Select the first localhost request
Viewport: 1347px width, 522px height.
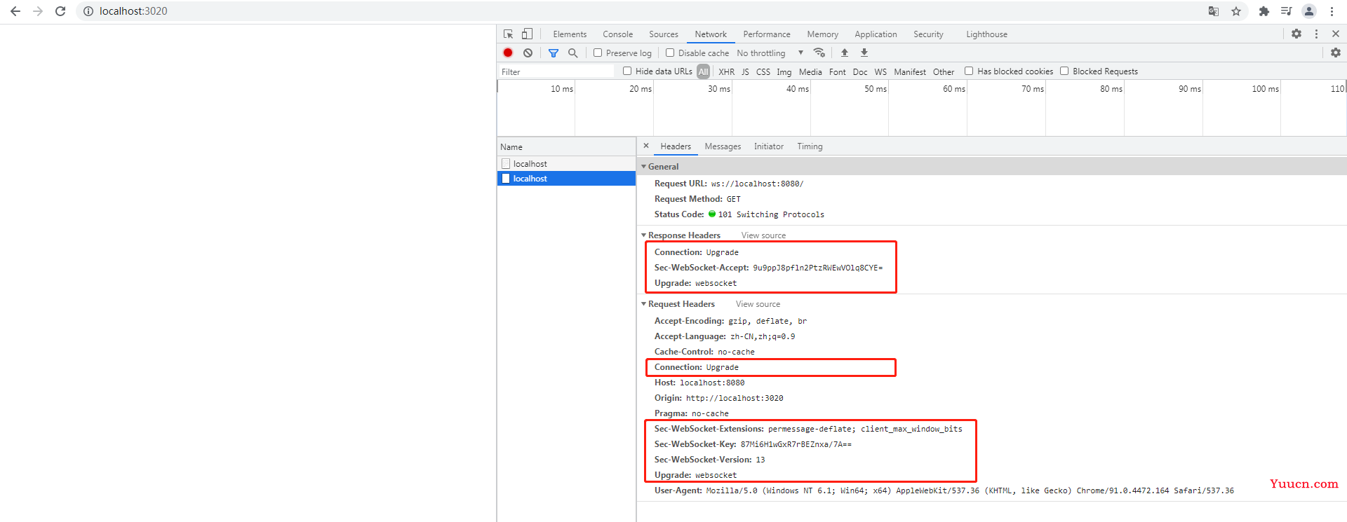click(566, 163)
